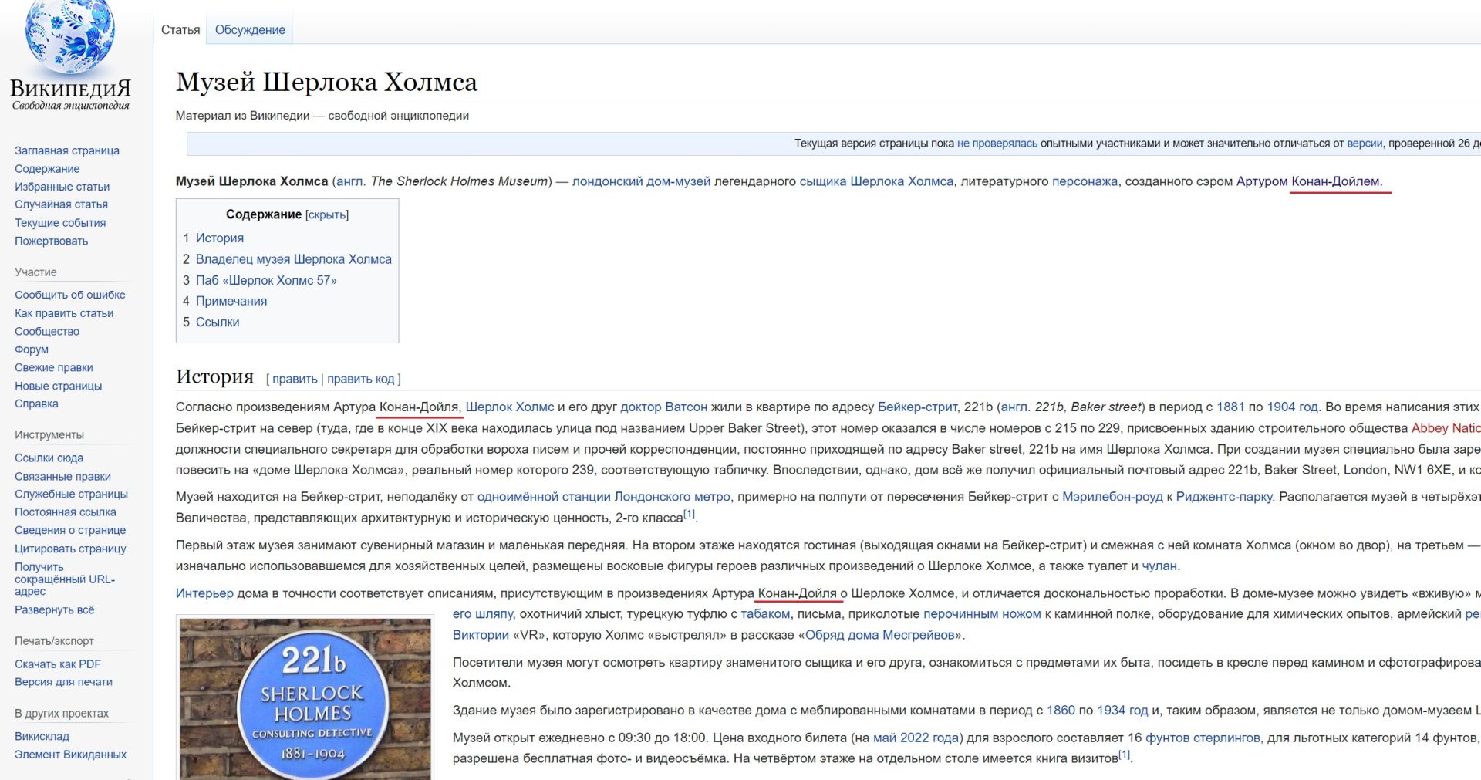Open the Статья tab
Screen dimensions: 1481x780
[x=180, y=30]
